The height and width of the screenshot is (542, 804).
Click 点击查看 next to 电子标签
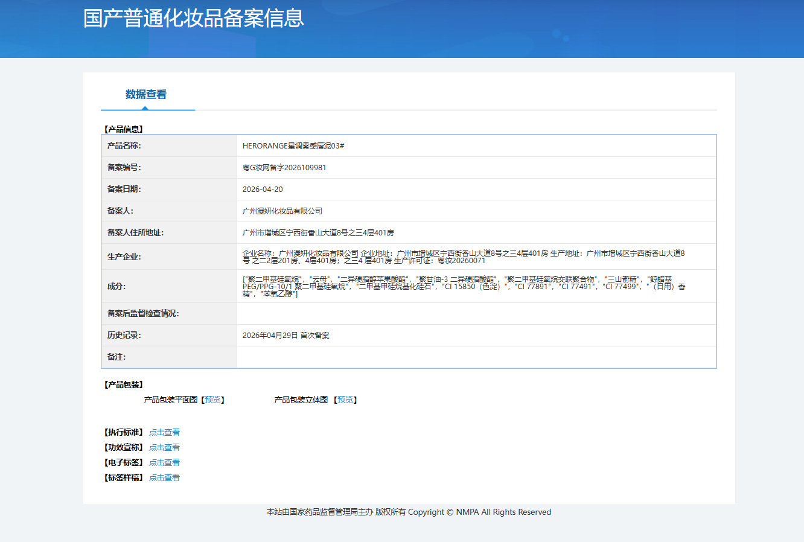164,462
